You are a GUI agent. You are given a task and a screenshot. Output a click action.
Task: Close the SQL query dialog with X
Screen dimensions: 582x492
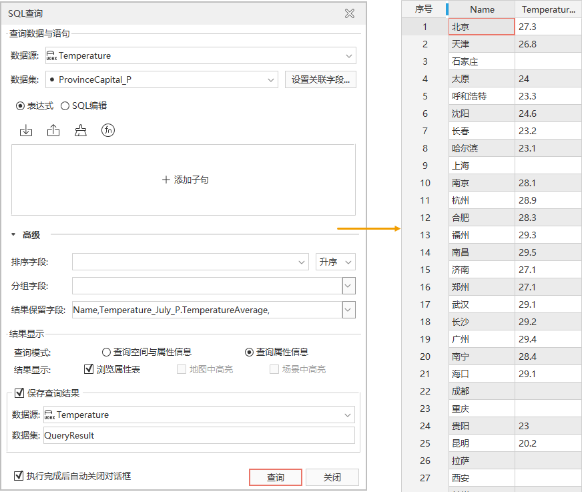tap(349, 13)
